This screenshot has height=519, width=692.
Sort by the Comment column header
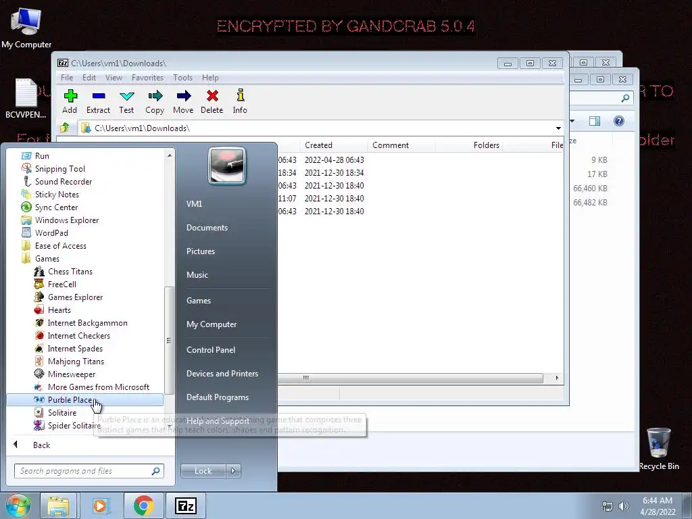pyautogui.click(x=401, y=145)
